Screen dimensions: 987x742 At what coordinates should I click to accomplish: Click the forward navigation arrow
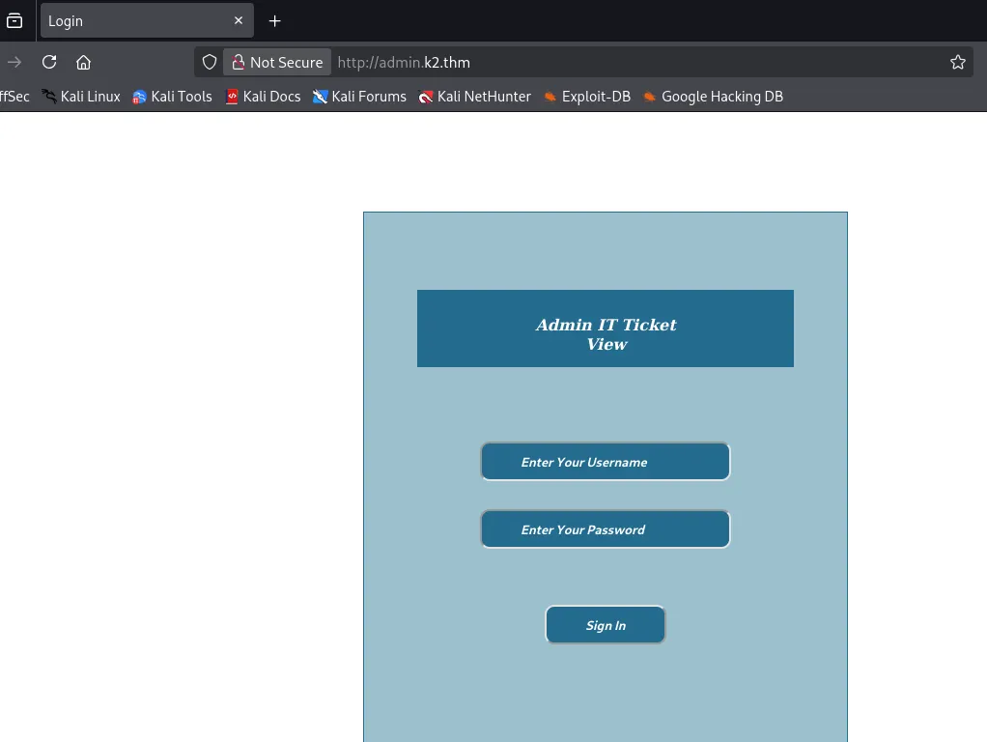coord(14,62)
